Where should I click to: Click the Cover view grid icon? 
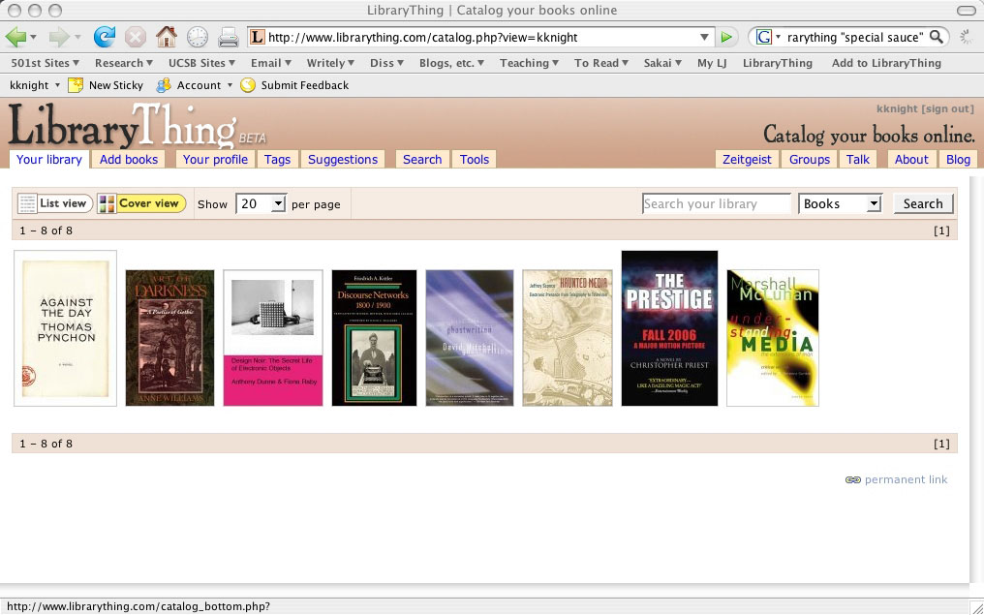click(x=108, y=203)
